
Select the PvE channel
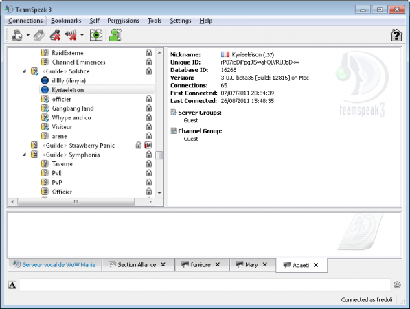coord(57,173)
